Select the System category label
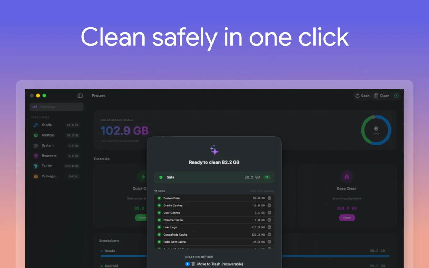This screenshot has height=268, width=429. [x=47, y=145]
